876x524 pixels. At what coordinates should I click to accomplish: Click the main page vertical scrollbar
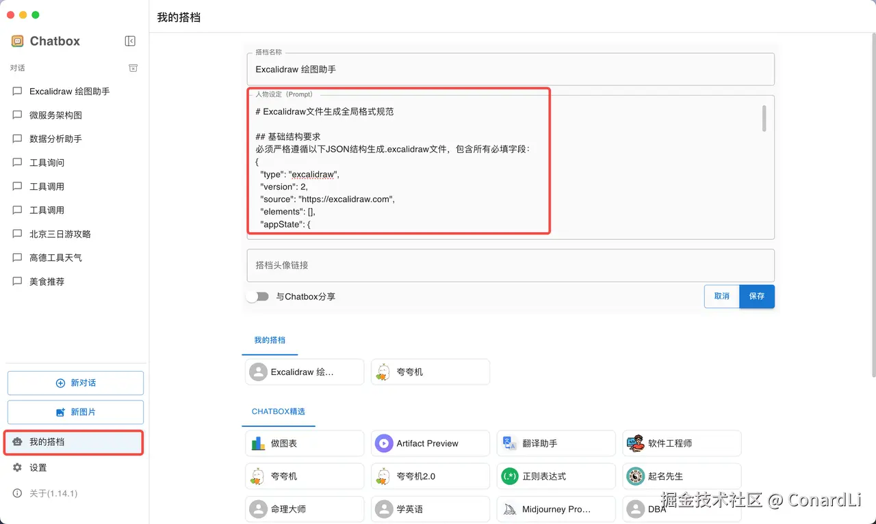tap(873, 205)
